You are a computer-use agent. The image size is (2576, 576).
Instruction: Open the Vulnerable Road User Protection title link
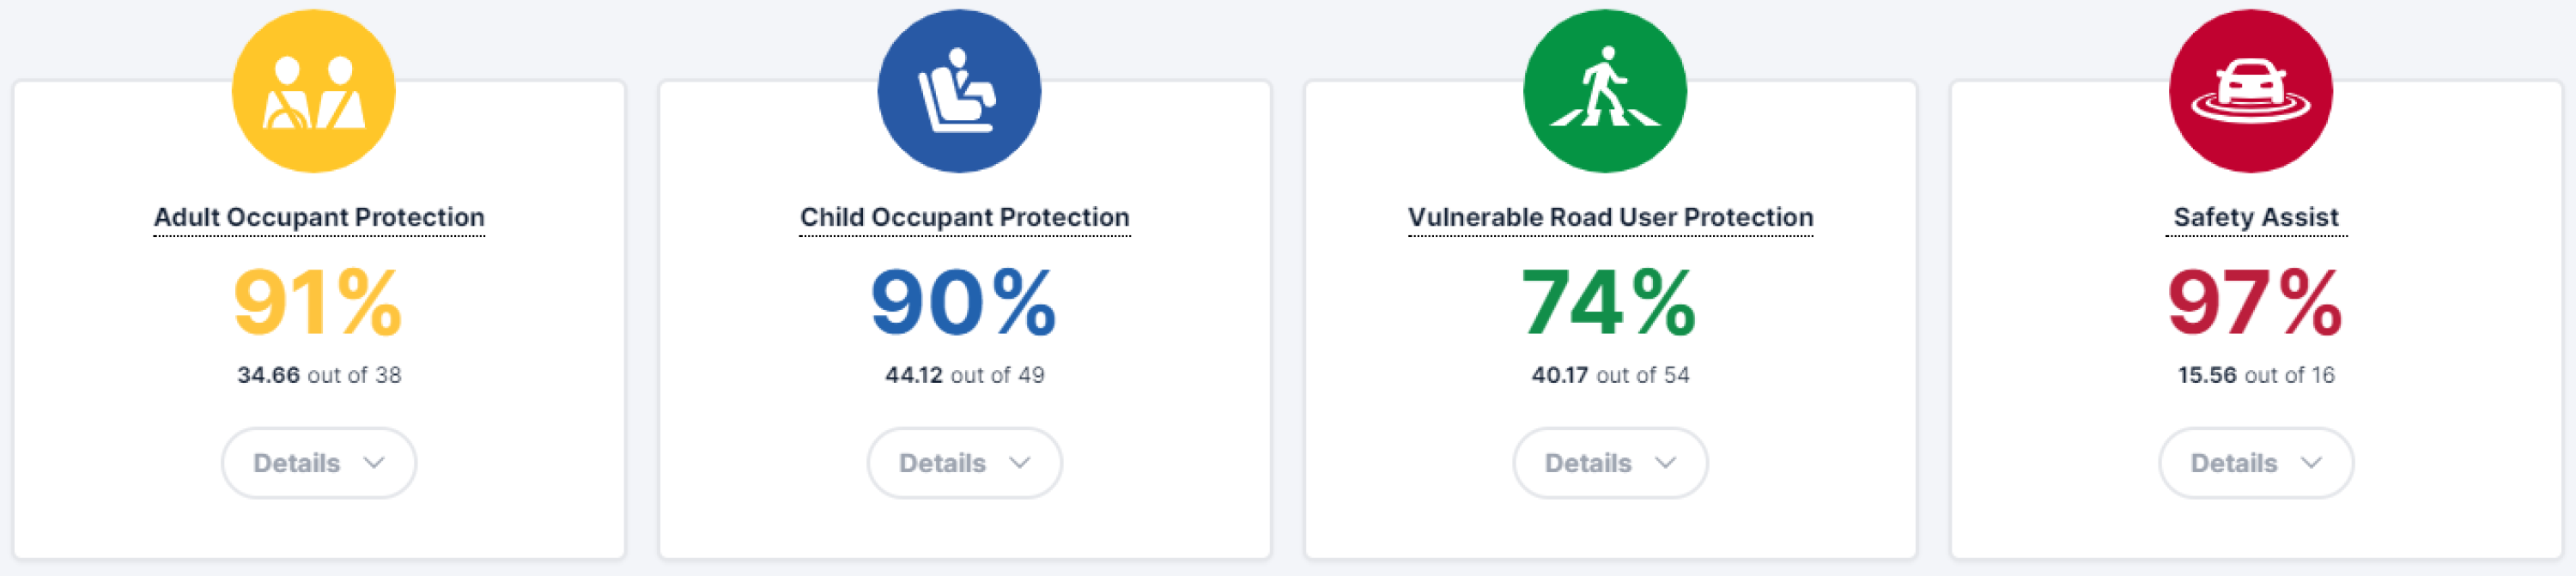[x=1611, y=217]
